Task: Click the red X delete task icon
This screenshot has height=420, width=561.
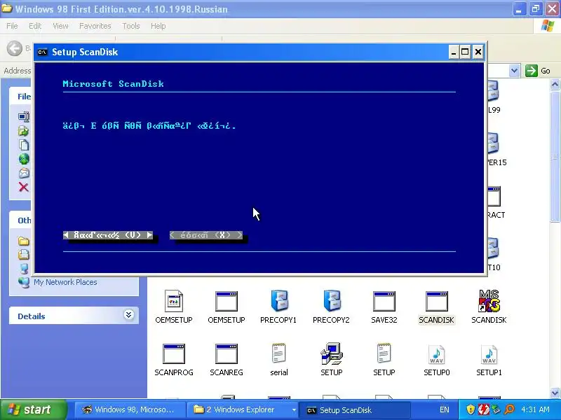Action: [x=24, y=187]
